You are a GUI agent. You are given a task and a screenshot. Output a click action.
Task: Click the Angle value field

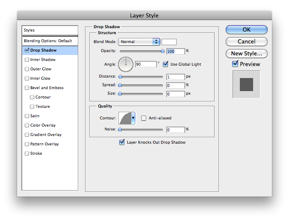(x=146, y=64)
